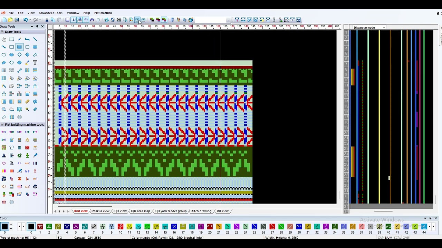The width and height of the screenshot is (442, 248).
Task: Select the blue circular arrows tool
Action: [35, 102]
